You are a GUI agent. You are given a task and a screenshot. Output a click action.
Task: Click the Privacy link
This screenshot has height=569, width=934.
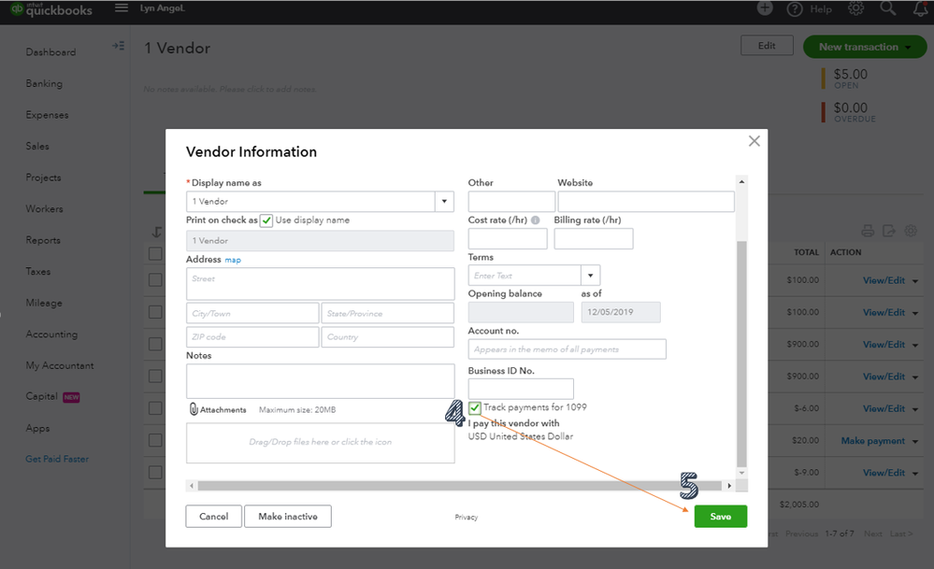point(467,518)
